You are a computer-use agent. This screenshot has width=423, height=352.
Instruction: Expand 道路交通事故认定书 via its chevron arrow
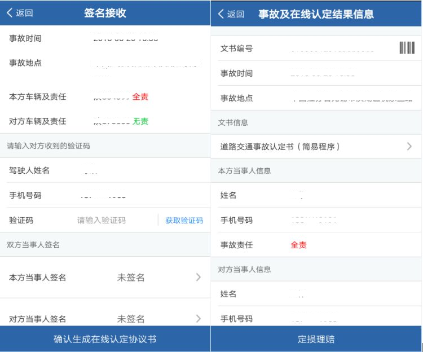pos(409,147)
